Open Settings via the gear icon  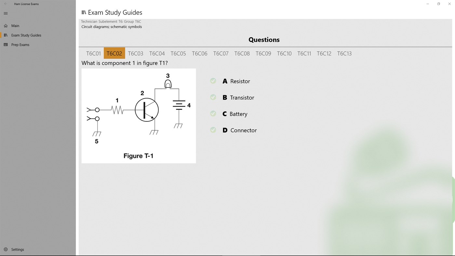pyautogui.click(x=6, y=249)
